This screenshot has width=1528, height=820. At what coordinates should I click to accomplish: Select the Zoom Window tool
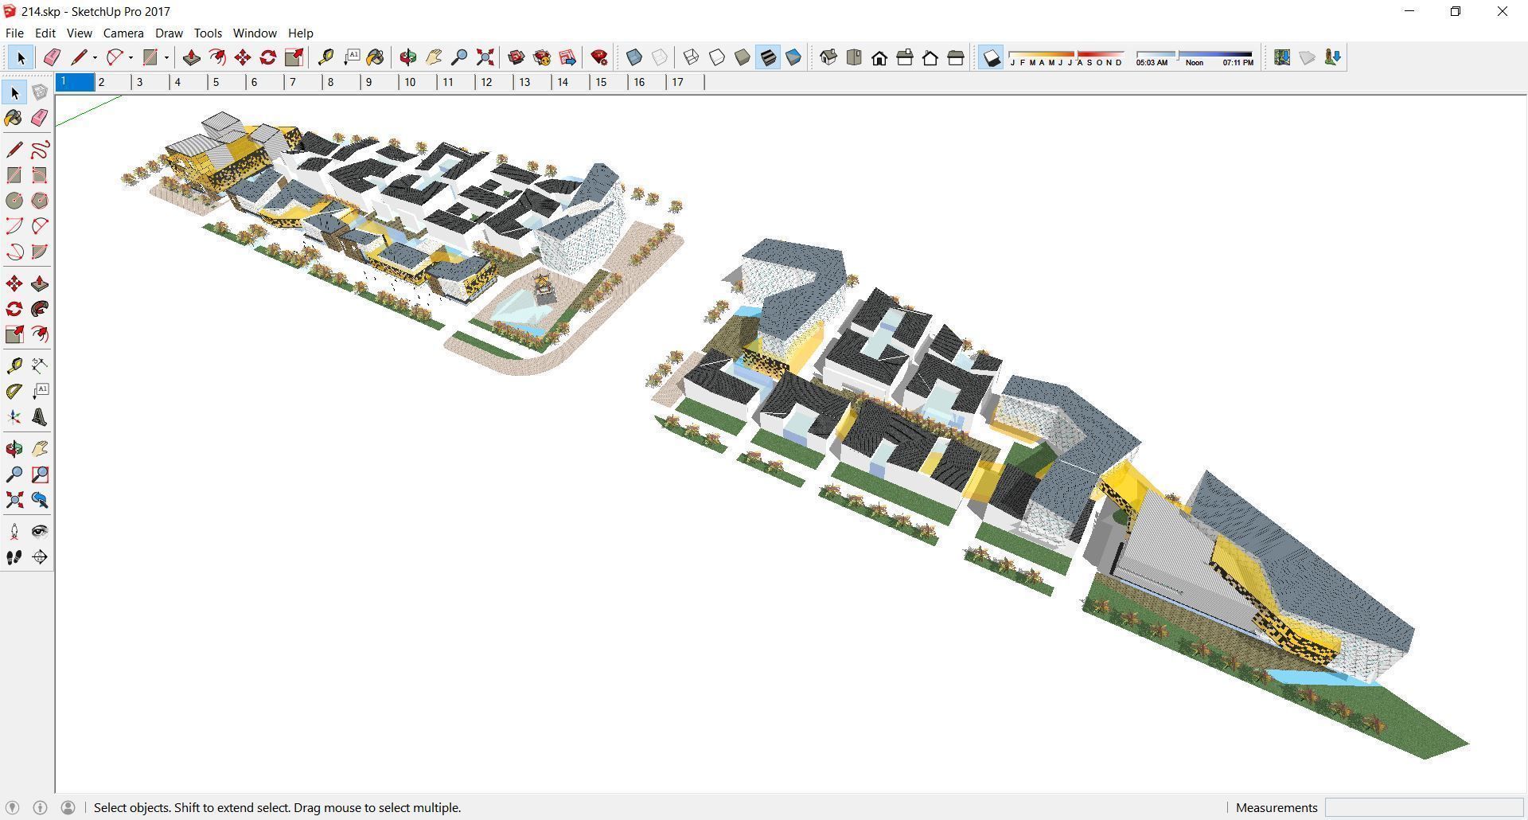[40, 474]
